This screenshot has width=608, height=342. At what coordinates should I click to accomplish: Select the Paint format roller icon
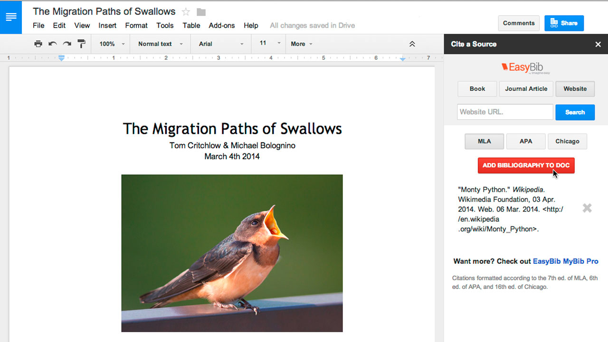tap(81, 44)
